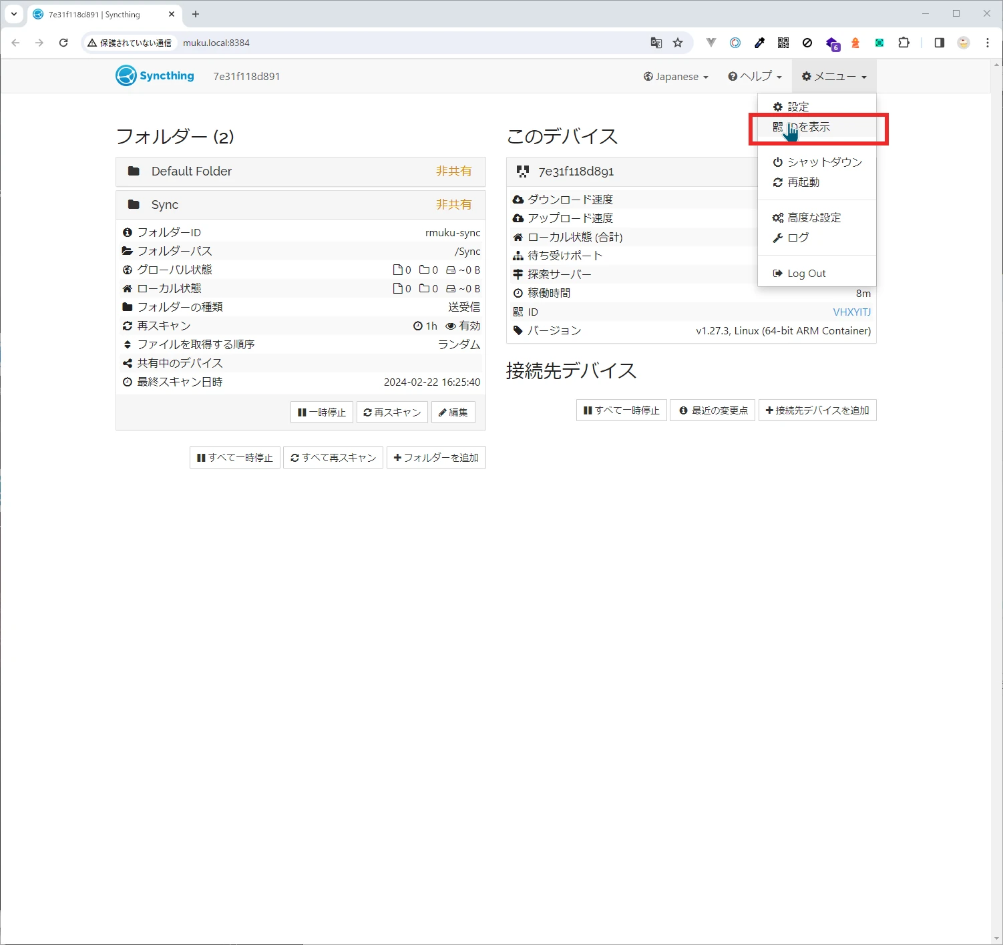This screenshot has width=1003, height=945.
Task: Collapse the 7e31f118d891 device panel
Action: [x=632, y=172]
